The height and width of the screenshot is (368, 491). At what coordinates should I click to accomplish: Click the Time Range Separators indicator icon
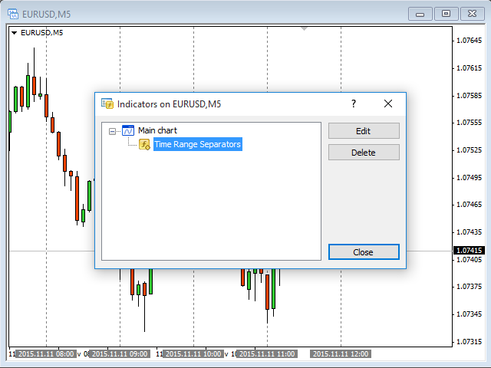[x=143, y=144]
